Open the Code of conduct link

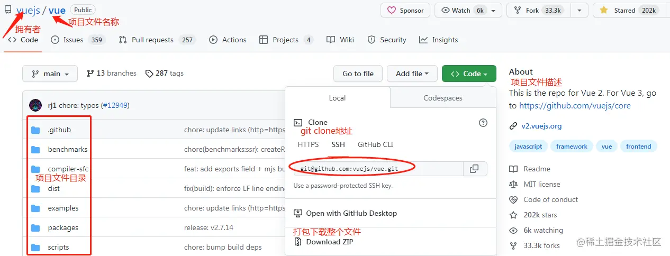pyautogui.click(x=544, y=199)
